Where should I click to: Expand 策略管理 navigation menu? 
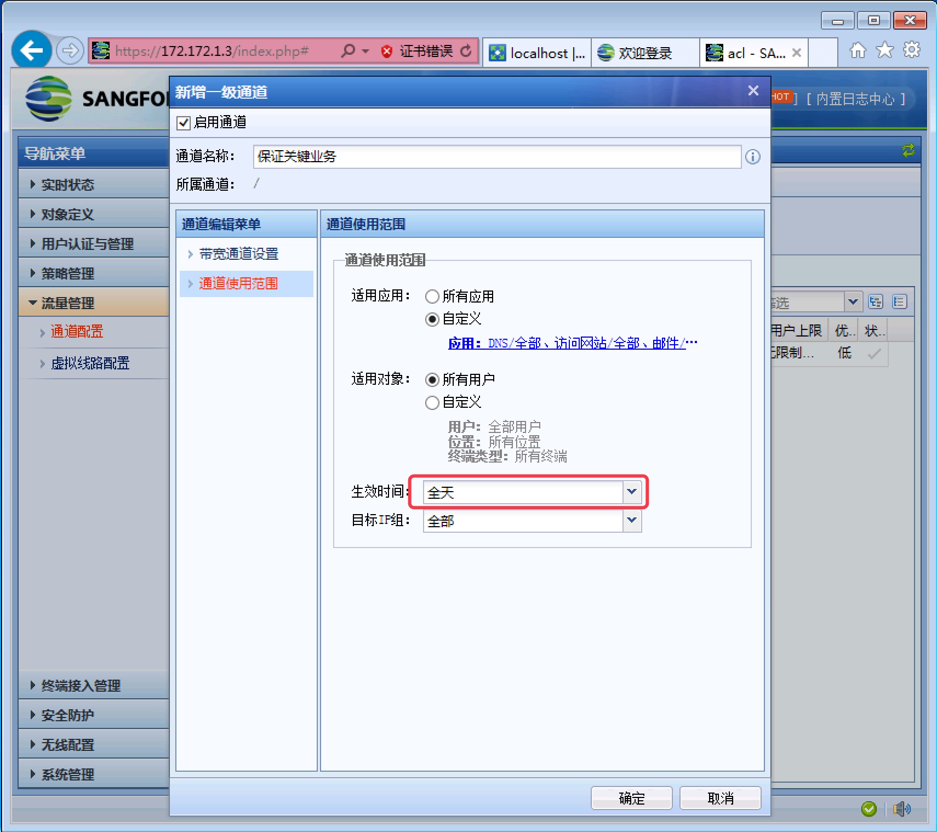click(93, 273)
